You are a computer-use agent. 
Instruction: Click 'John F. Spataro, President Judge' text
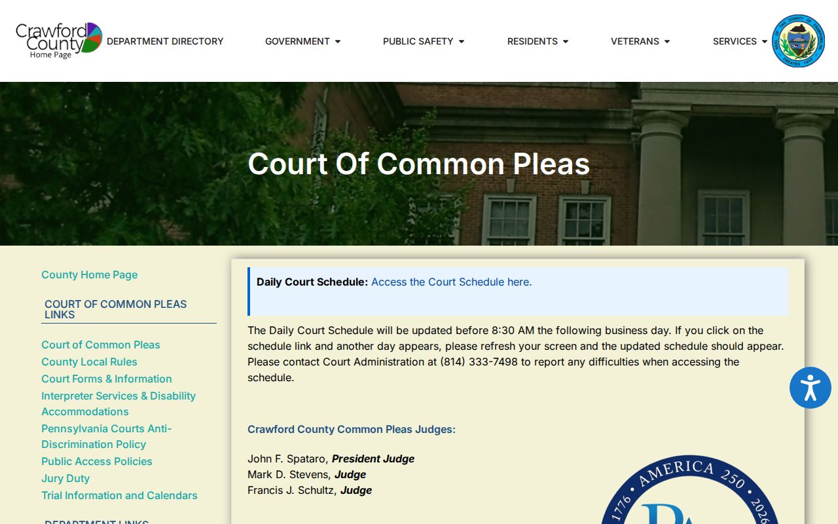[x=331, y=458]
